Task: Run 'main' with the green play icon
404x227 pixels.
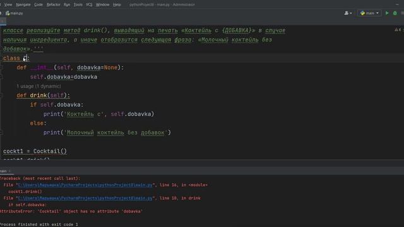Action: 387,13
